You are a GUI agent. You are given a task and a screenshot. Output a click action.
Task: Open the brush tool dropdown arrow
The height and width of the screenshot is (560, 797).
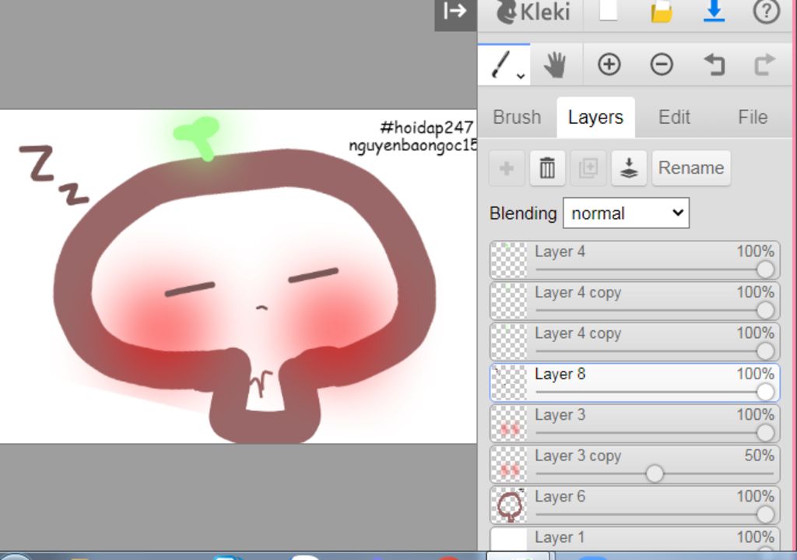click(x=521, y=76)
